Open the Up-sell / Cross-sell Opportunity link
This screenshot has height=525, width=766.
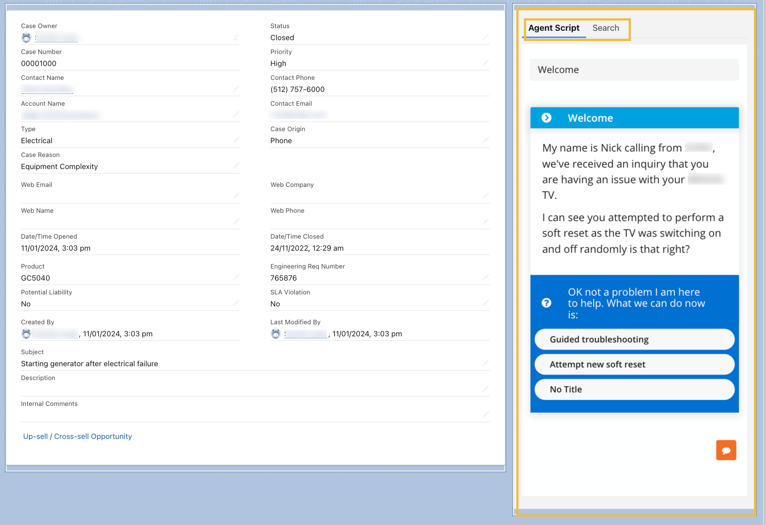coord(77,436)
